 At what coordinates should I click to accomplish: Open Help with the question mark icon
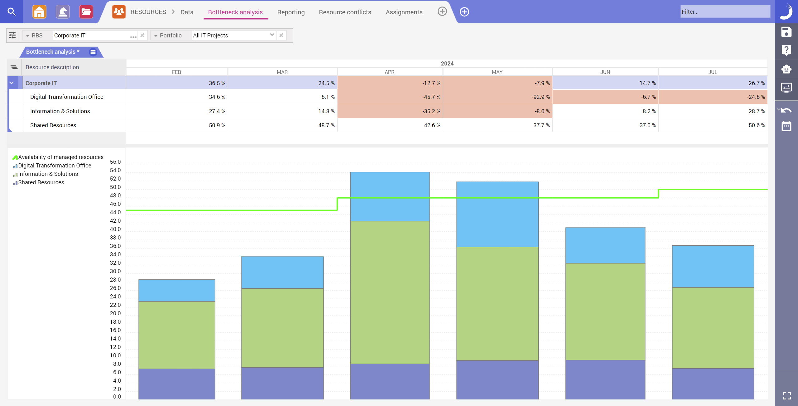click(786, 50)
